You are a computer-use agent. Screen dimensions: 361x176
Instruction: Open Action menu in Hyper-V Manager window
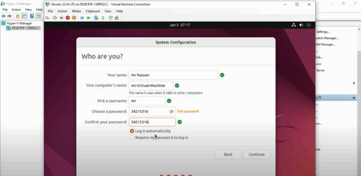pos(16,9)
